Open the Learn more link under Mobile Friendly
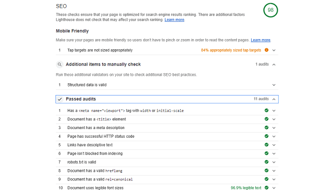Viewport: 326px width, 190px height. (260, 40)
